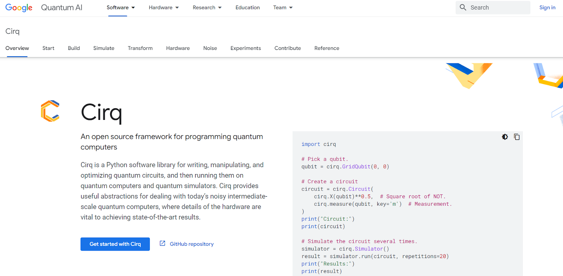The height and width of the screenshot is (276, 563).
Task: Click the Google logo
Action: (x=19, y=8)
